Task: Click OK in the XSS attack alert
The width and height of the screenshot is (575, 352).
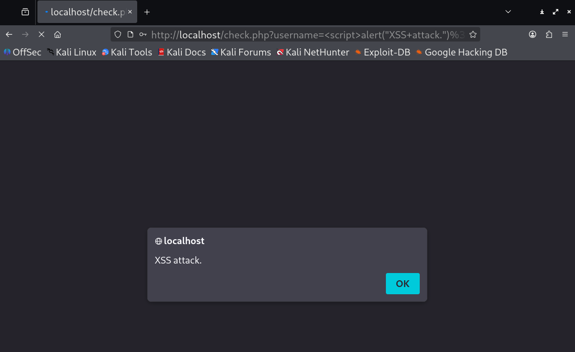Action: (x=403, y=283)
